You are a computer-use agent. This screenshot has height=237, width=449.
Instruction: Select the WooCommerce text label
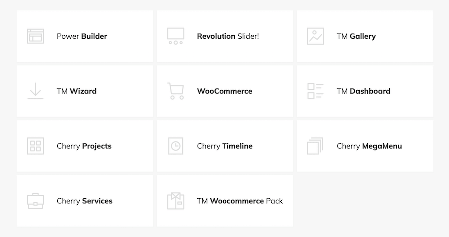tap(224, 91)
